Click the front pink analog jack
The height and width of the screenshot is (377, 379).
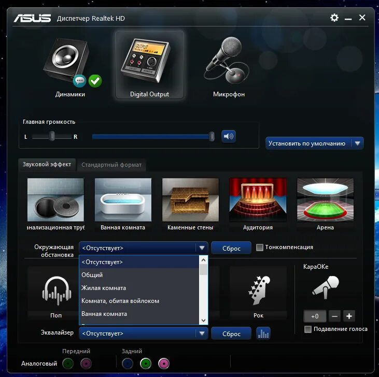86,364
